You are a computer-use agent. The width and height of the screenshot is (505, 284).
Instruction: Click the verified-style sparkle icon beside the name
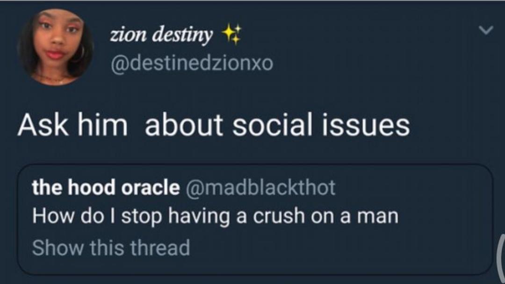click(x=232, y=33)
